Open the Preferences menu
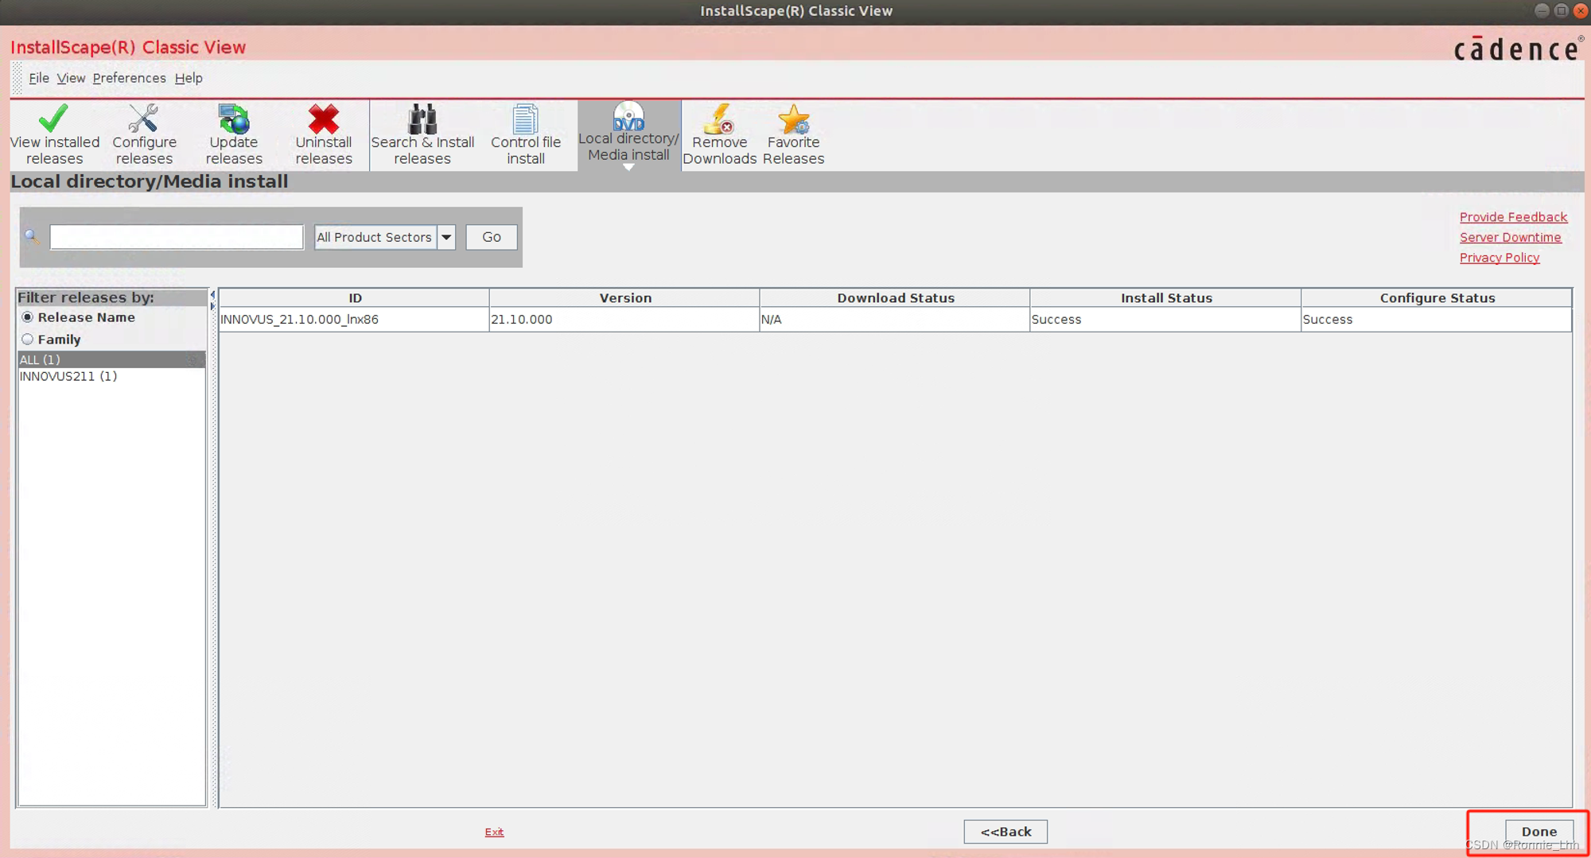 coord(129,78)
